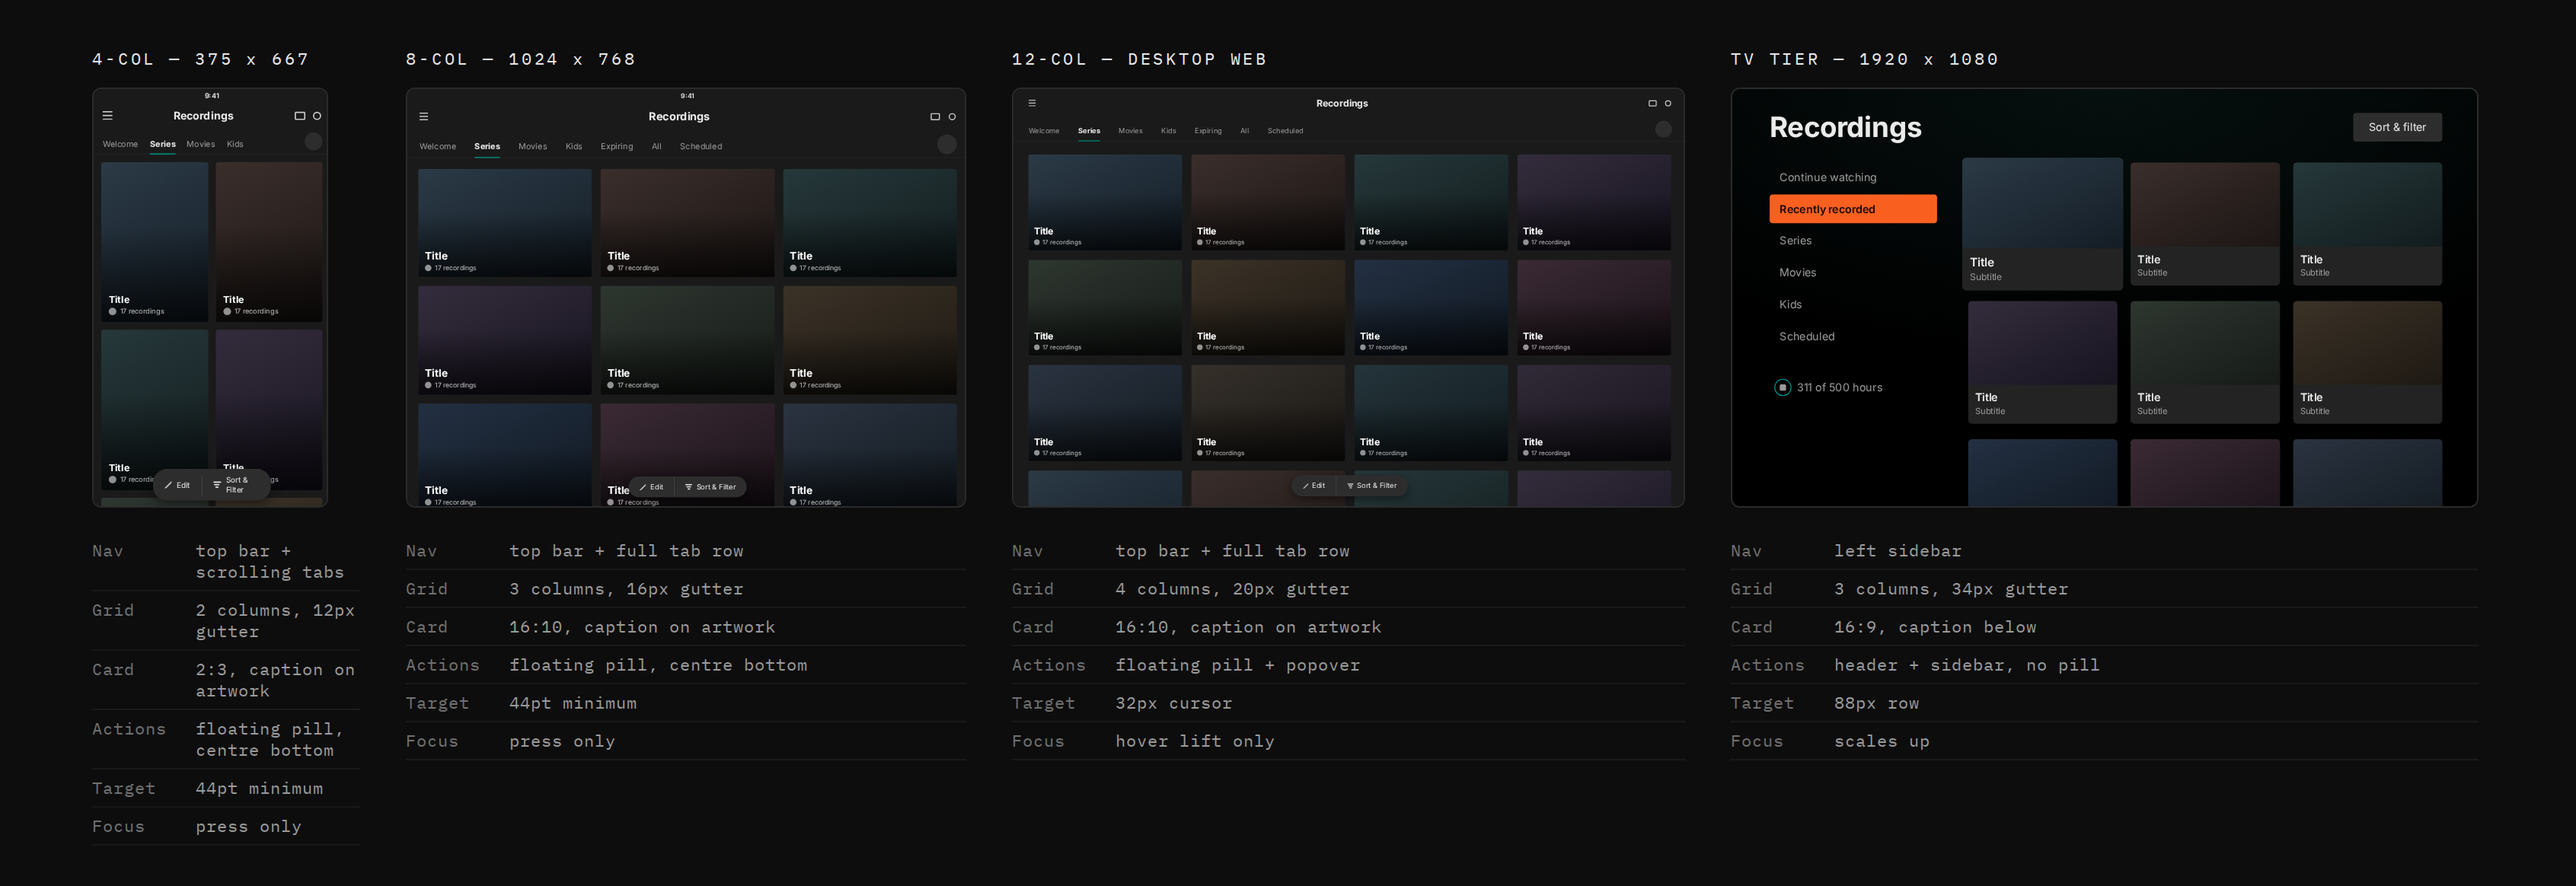2576x886 pixels.
Task: Click the 311 of 500 hours storage text
Action: 1839,388
